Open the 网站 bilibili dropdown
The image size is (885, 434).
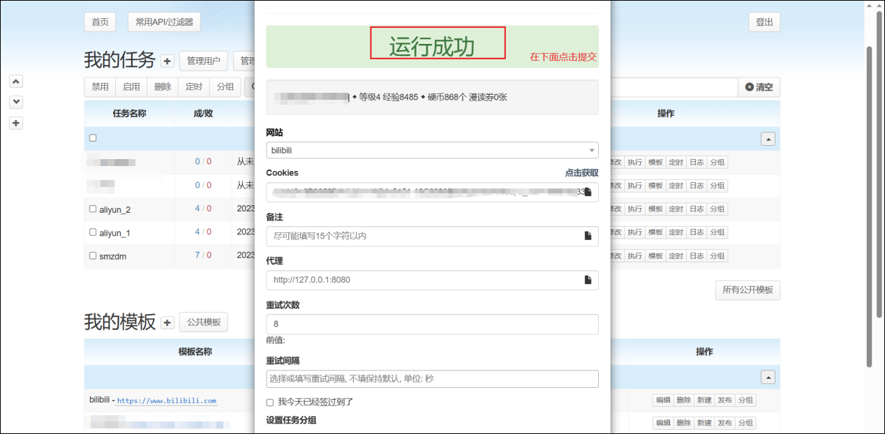click(432, 150)
